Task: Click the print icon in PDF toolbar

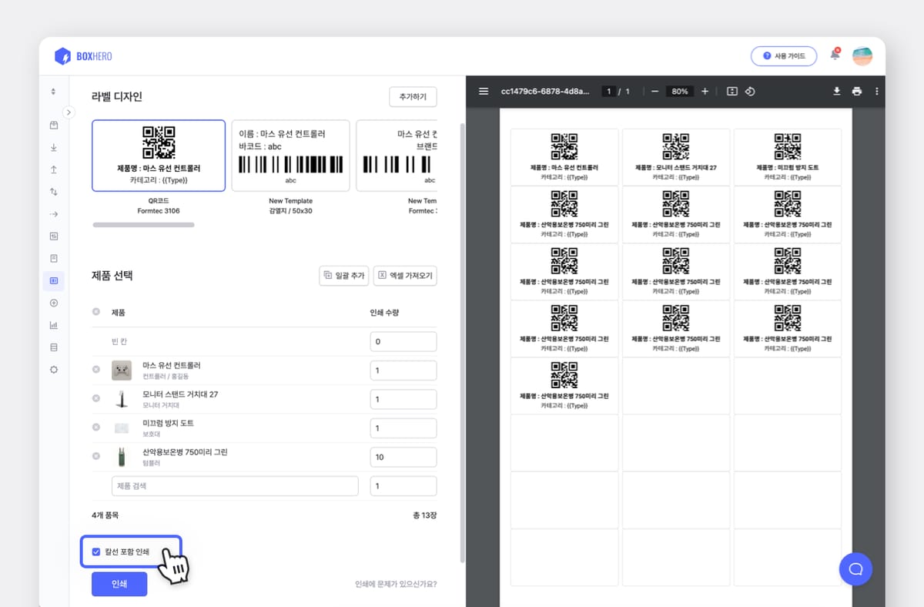Action: tap(856, 92)
